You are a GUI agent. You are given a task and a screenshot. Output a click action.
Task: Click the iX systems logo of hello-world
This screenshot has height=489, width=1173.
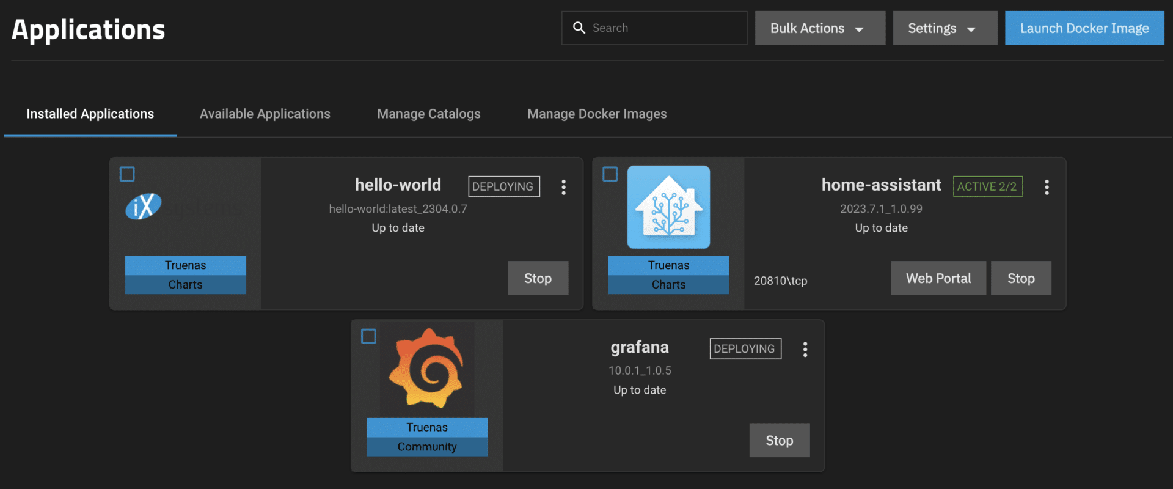tap(184, 207)
